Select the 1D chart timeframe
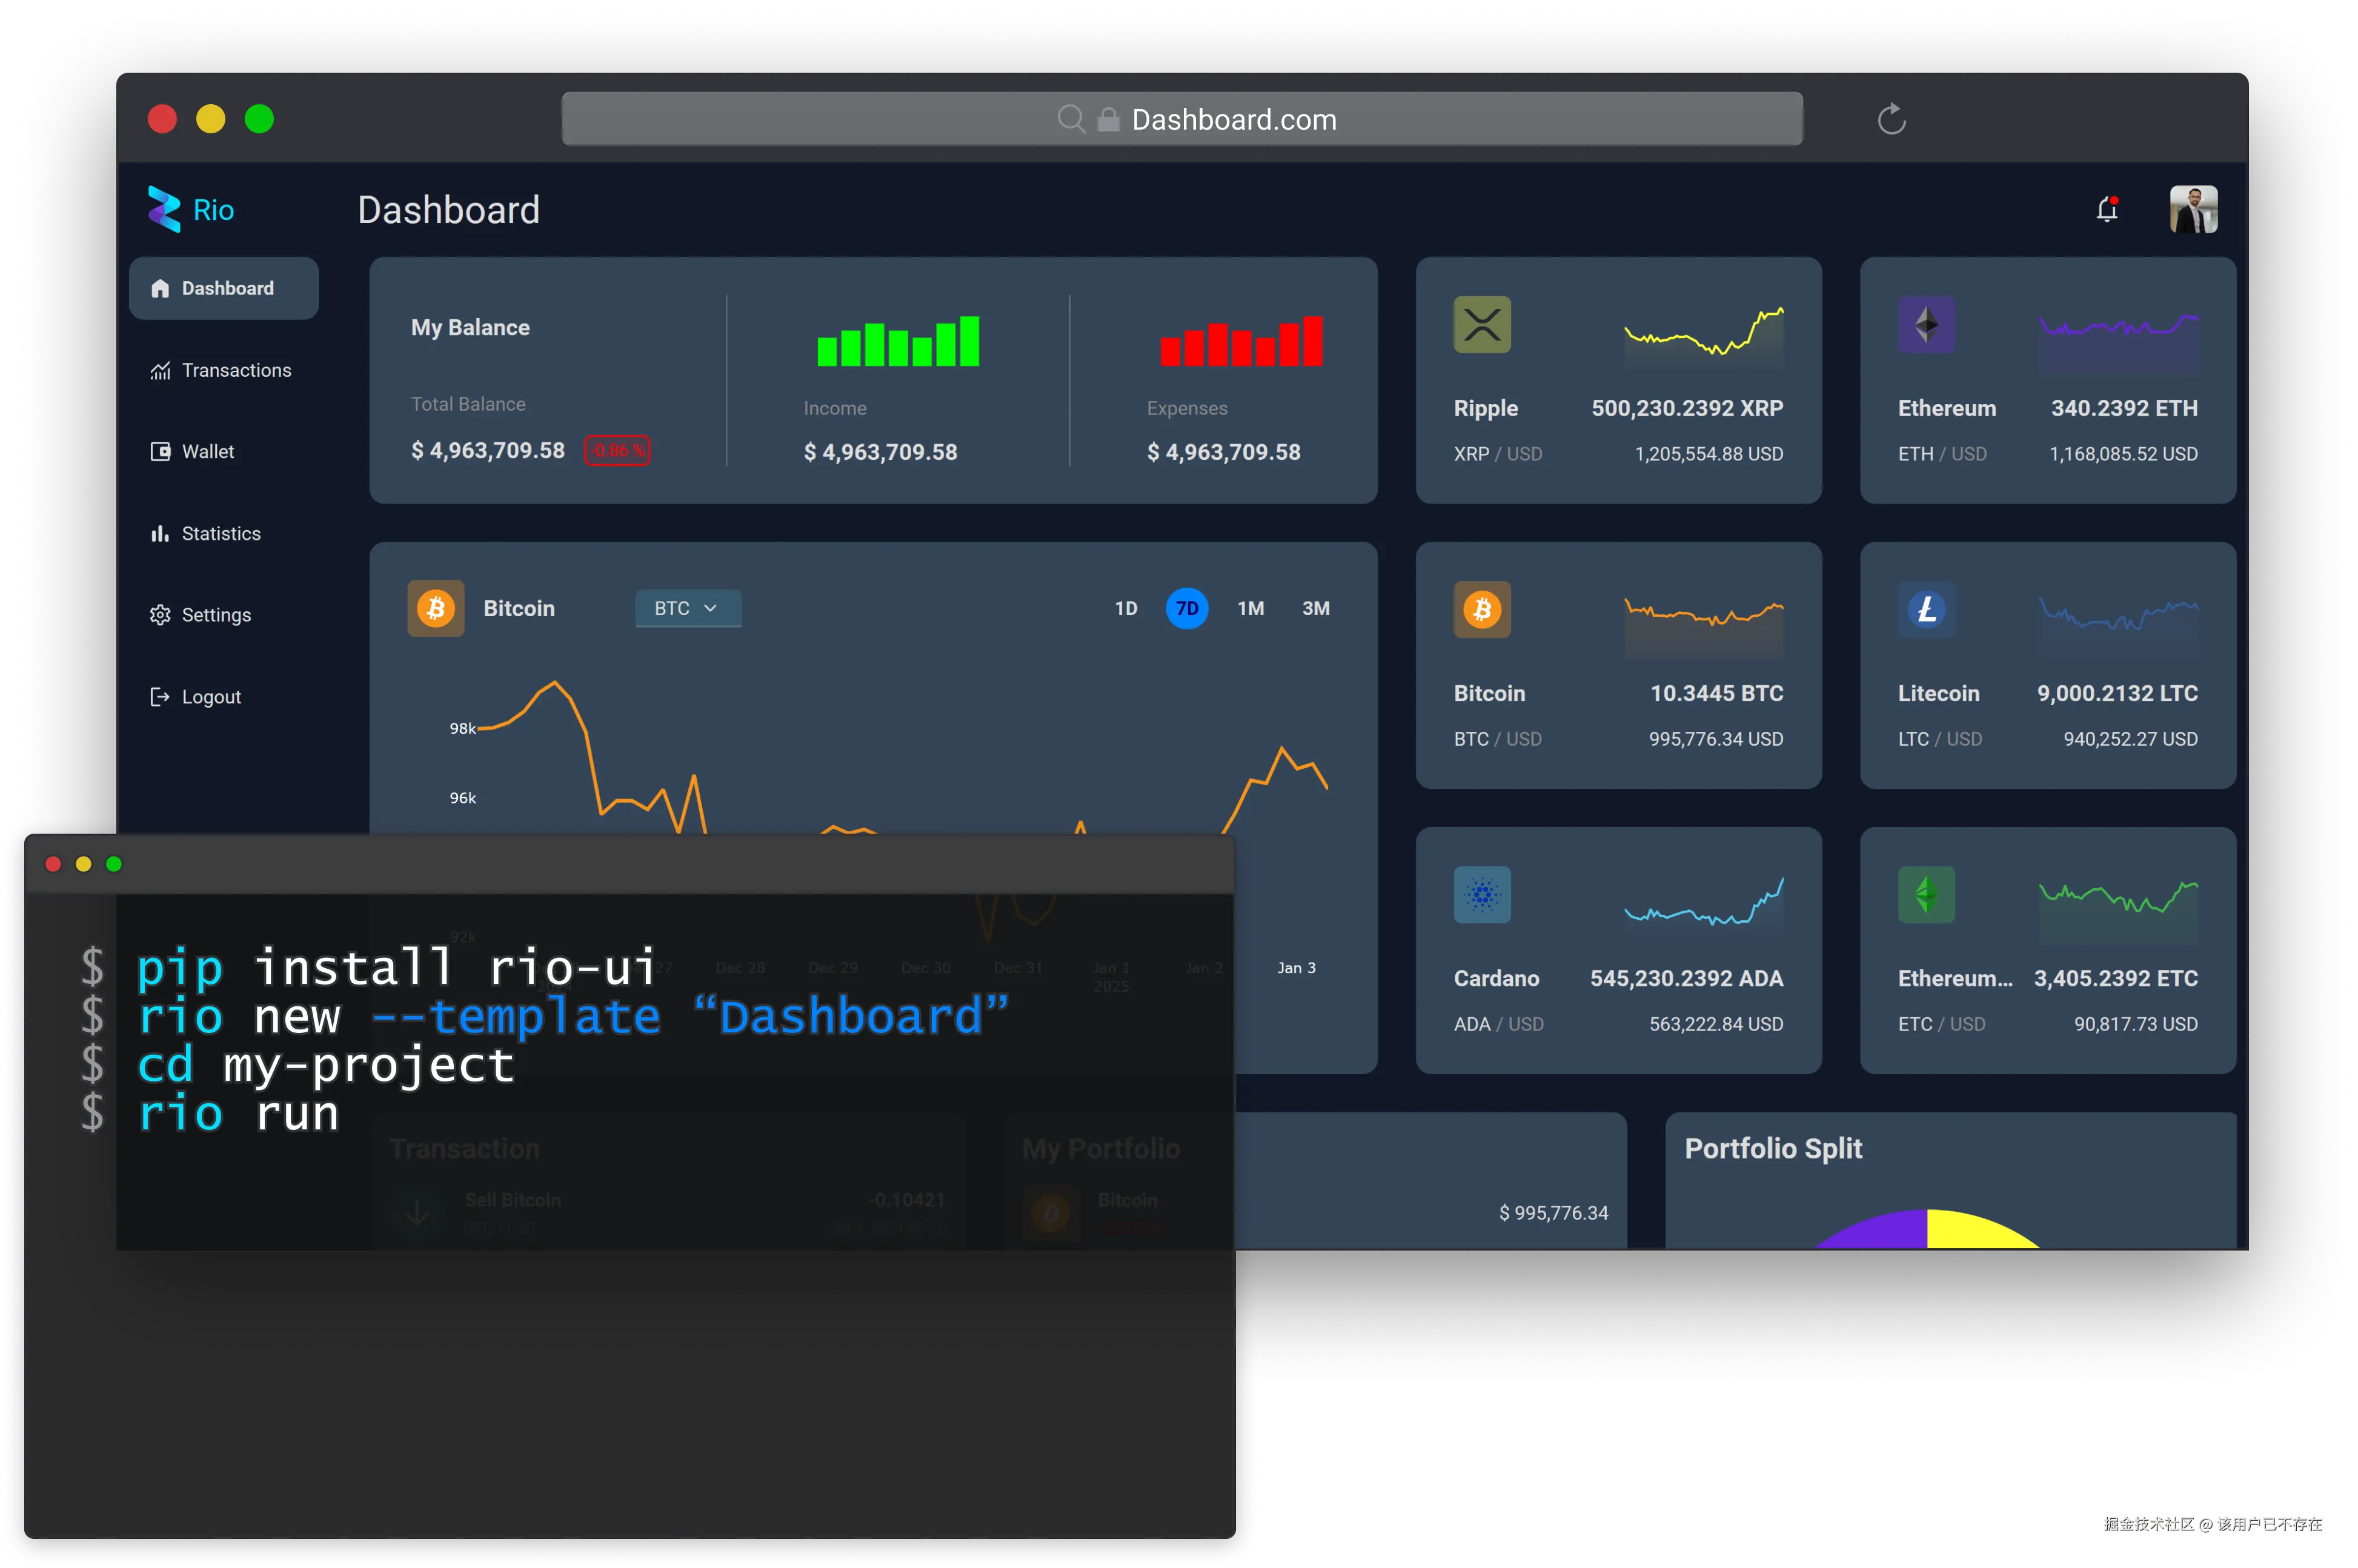The height and width of the screenshot is (1568, 2358). [1126, 608]
